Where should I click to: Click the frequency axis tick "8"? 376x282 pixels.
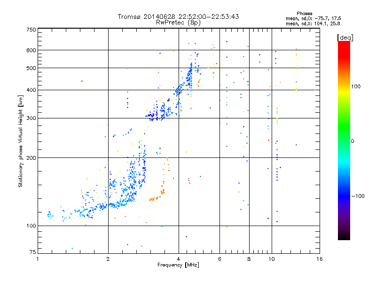[249, 259]
